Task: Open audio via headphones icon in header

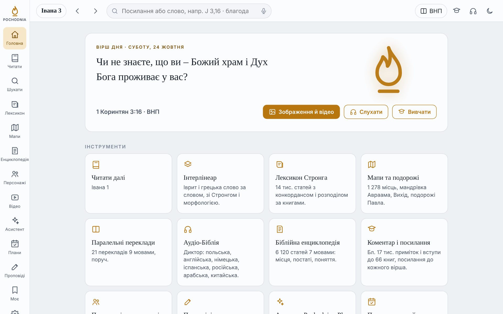Action: (x=473, y=11)
